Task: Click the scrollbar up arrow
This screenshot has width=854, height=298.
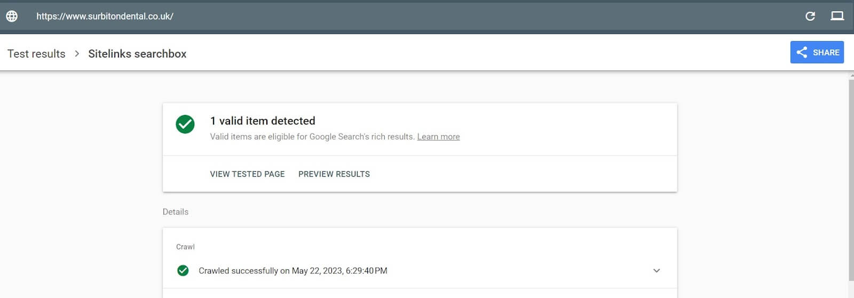Action: (851, 76)
